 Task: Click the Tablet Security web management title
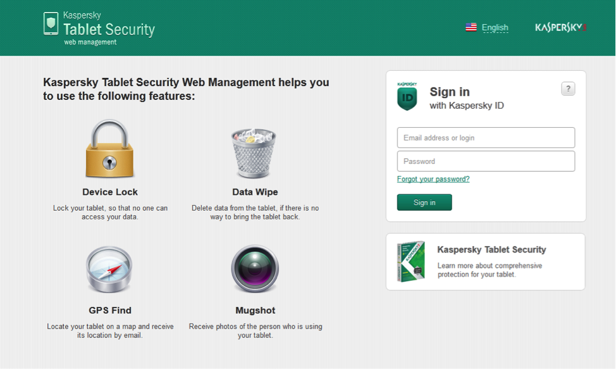point(109,30)
